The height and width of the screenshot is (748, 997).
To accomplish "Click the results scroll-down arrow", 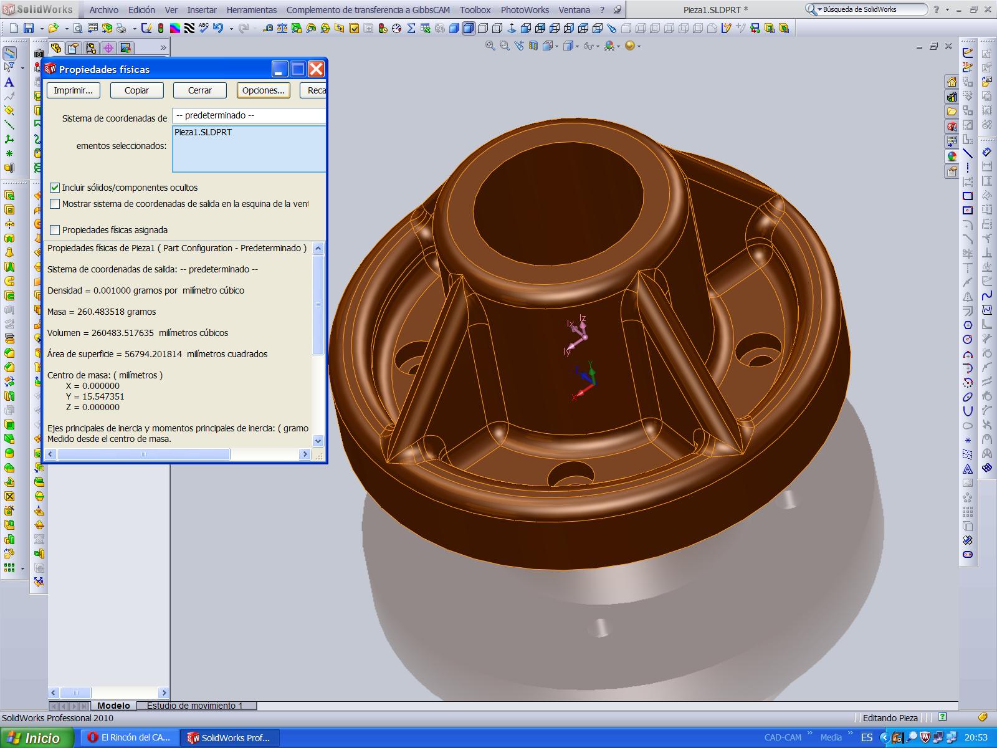I will 318,441.
